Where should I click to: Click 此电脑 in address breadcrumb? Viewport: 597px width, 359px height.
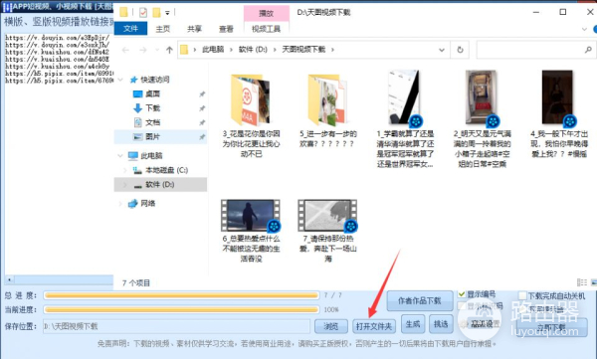pos(213,50)
